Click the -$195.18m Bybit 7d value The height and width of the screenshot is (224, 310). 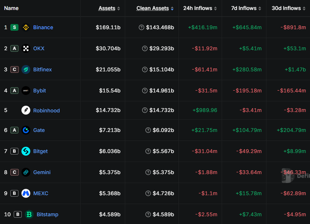point(247,91)
